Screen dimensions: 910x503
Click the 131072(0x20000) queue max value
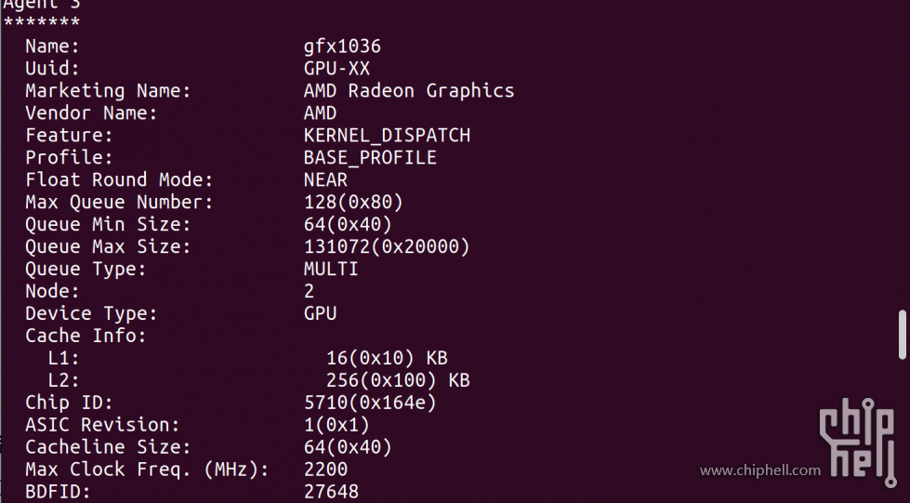click(387, 247)
